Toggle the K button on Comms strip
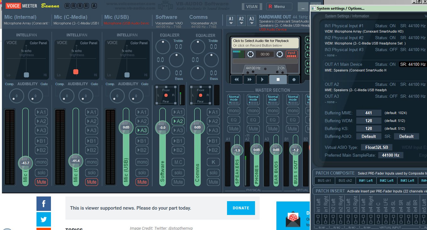The image size is (427, 230). click(213, 162)
